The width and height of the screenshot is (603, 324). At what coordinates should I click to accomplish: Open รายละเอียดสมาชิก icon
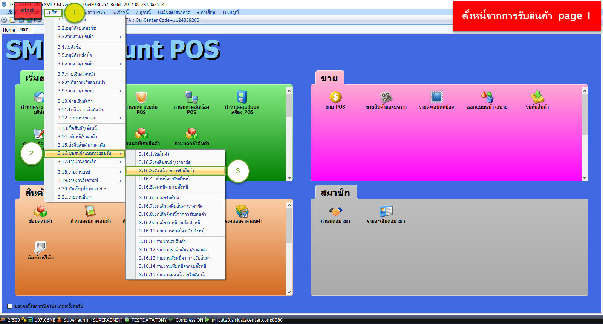pyautogui.click(x=386, y=211)
